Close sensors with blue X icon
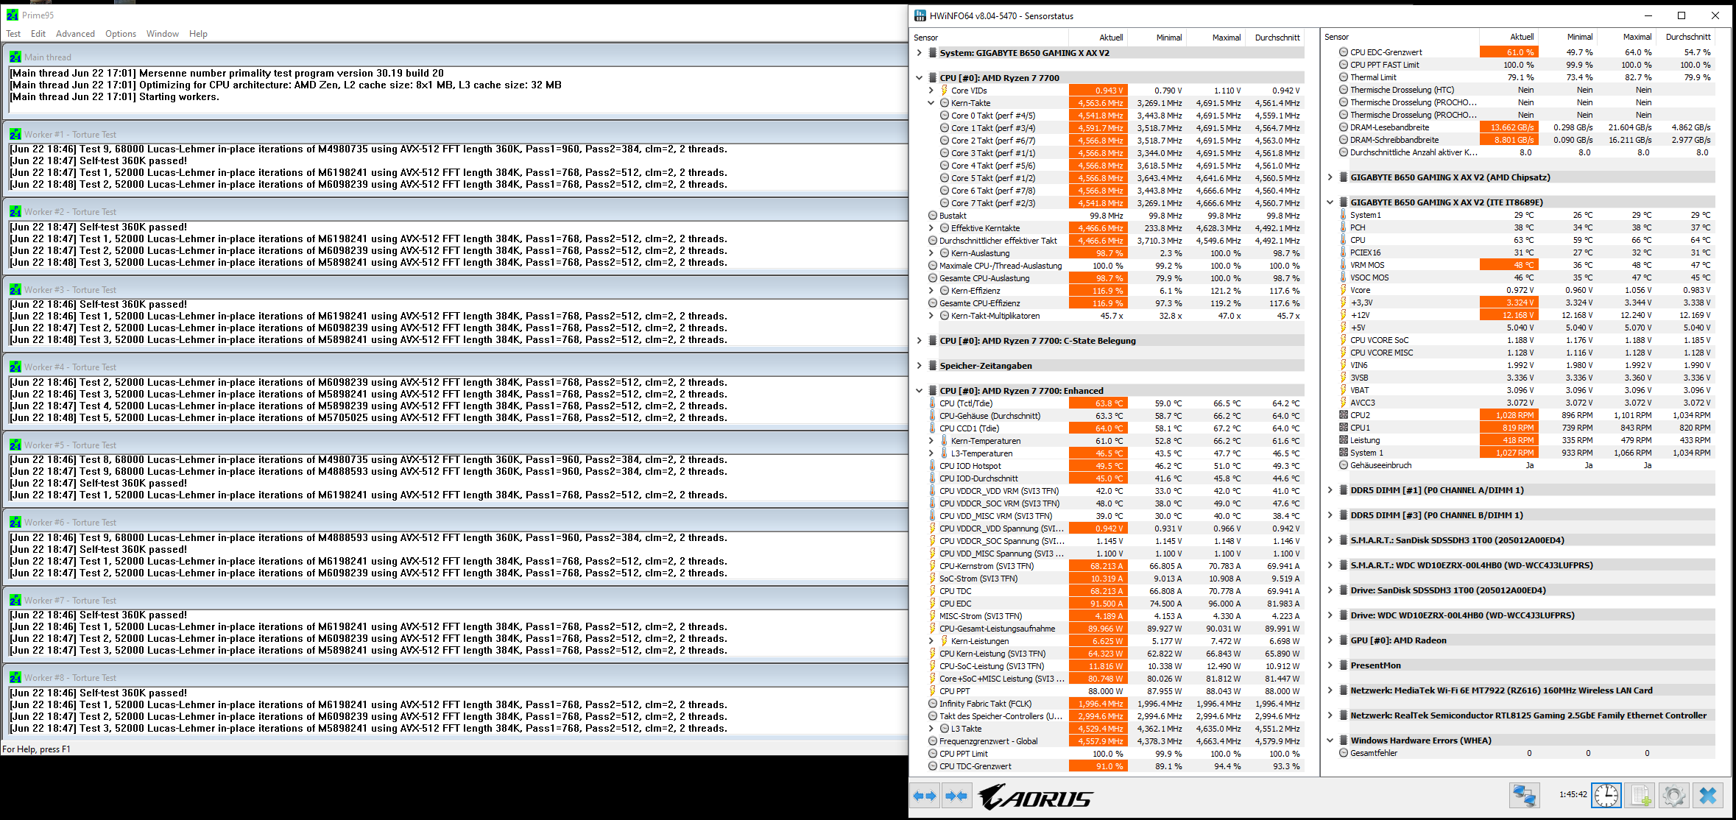The width and height of the screenshot is (1736, 820). tap(1708, 796)
